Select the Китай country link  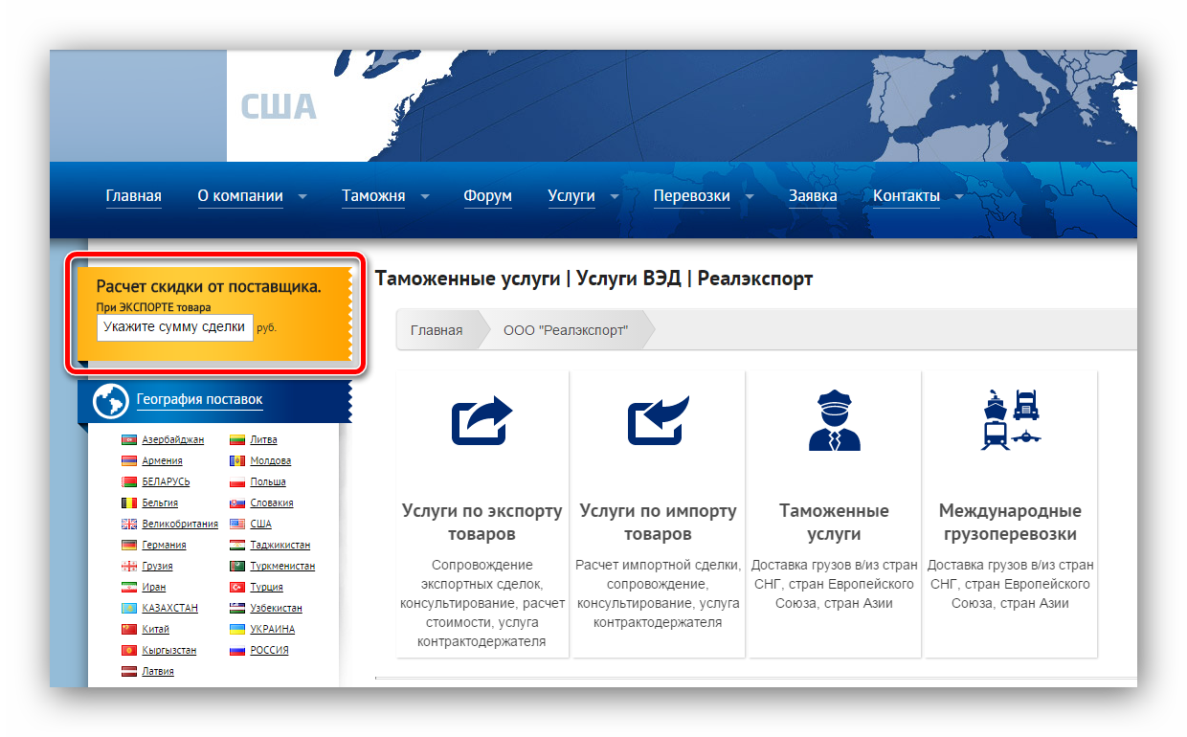(x=155, y=630)
